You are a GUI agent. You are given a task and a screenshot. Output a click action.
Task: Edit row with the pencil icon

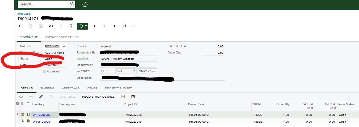(41, 97)
